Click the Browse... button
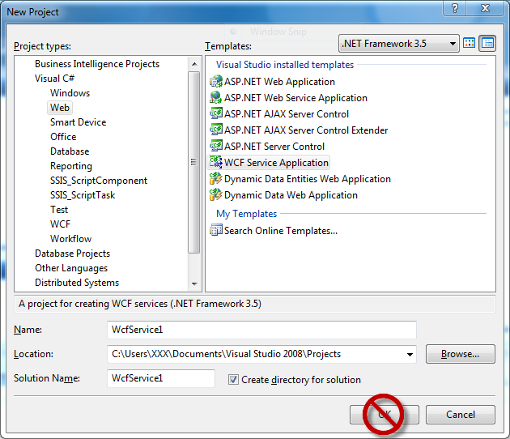 [461, 354]
